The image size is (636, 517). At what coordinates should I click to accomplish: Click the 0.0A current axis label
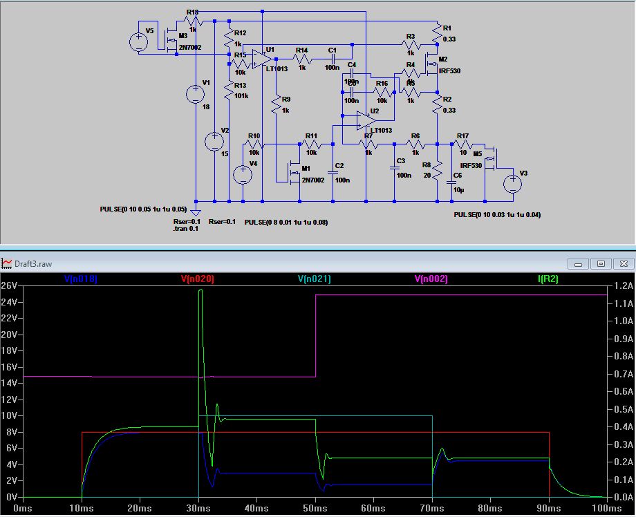click(x=624, y=497)
